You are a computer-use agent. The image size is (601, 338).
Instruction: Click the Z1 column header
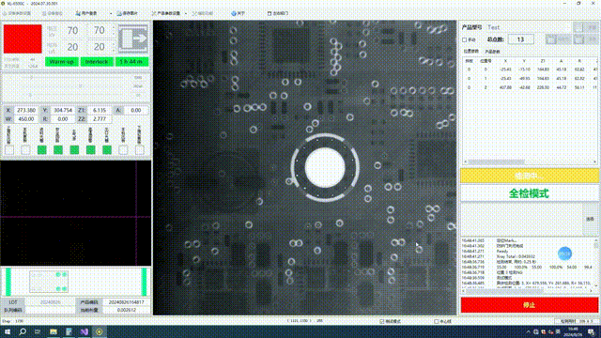[x=543, y=61]
